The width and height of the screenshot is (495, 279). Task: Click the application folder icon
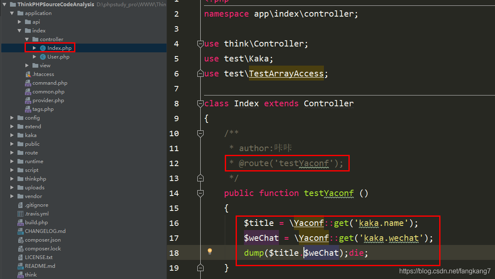click(20, 13)
